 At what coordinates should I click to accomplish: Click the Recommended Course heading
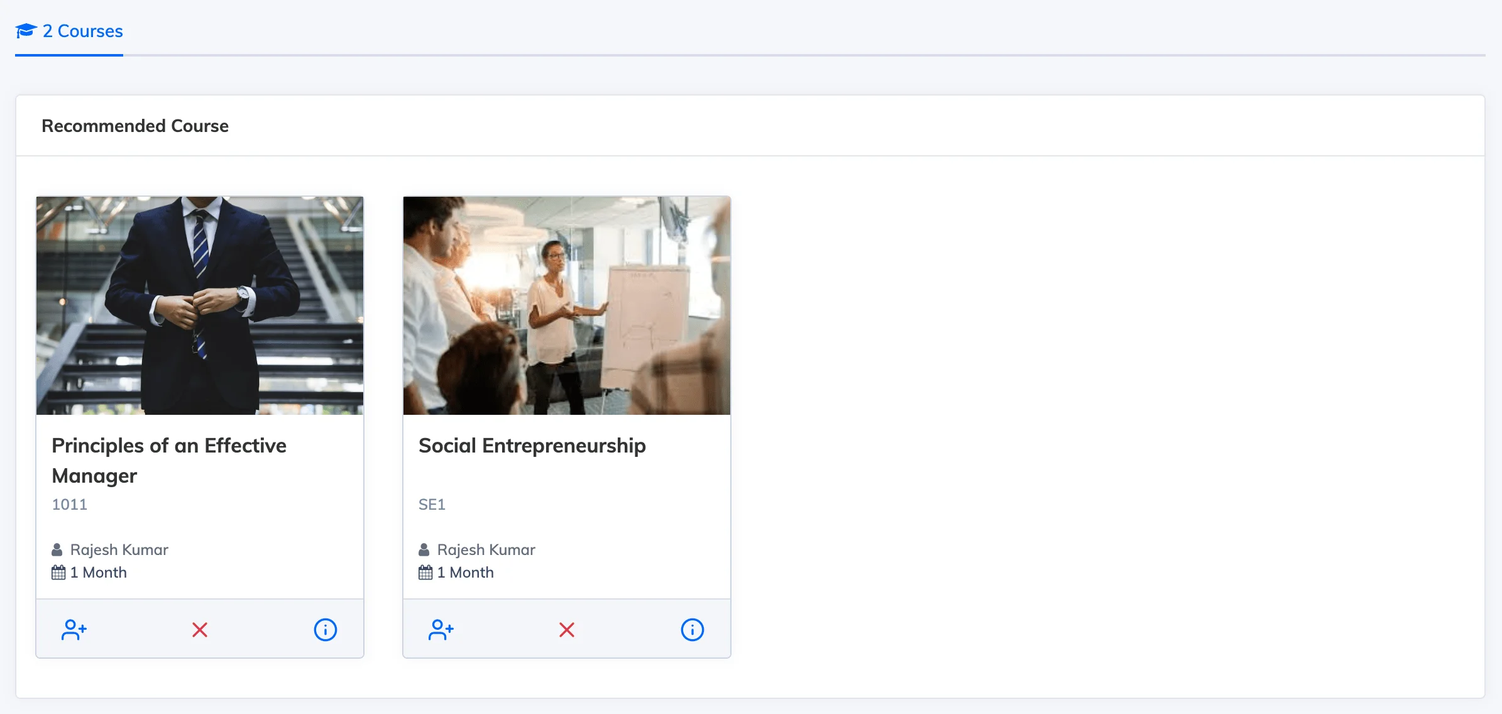click(135, 126)
